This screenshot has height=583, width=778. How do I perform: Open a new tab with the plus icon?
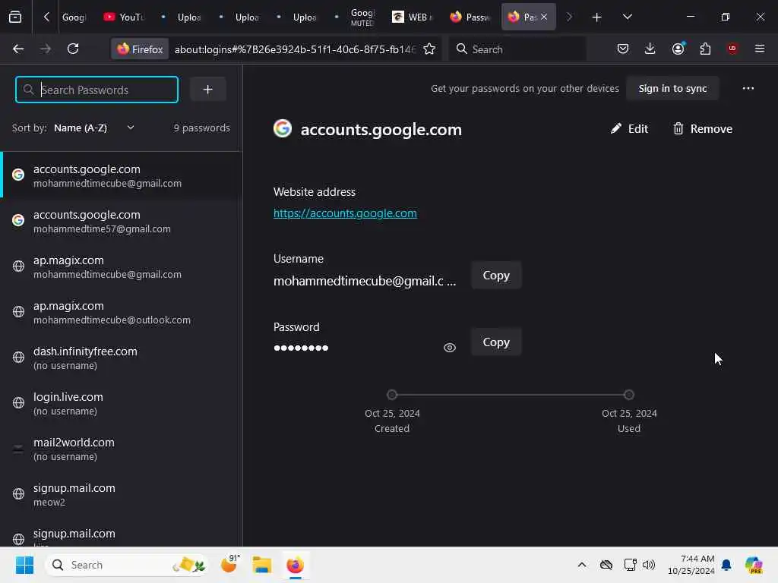tap(597, 17)
